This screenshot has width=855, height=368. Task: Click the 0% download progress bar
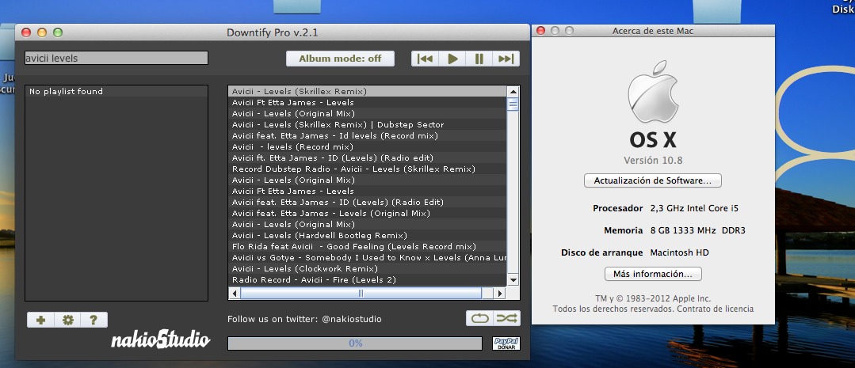tap(355, 343)
